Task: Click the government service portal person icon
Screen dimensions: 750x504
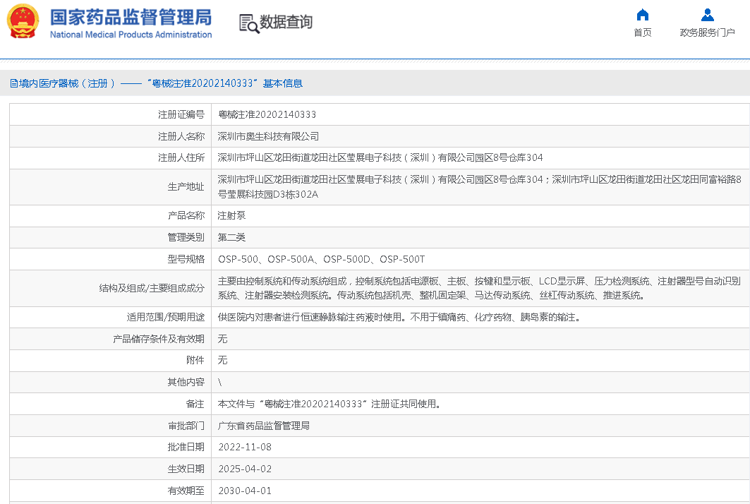Action: [x=708, y=15]
